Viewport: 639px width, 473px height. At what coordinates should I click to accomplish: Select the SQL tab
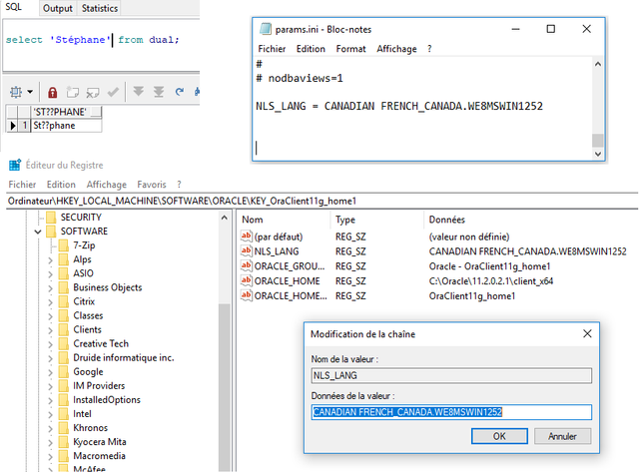(x=13, y=7)
